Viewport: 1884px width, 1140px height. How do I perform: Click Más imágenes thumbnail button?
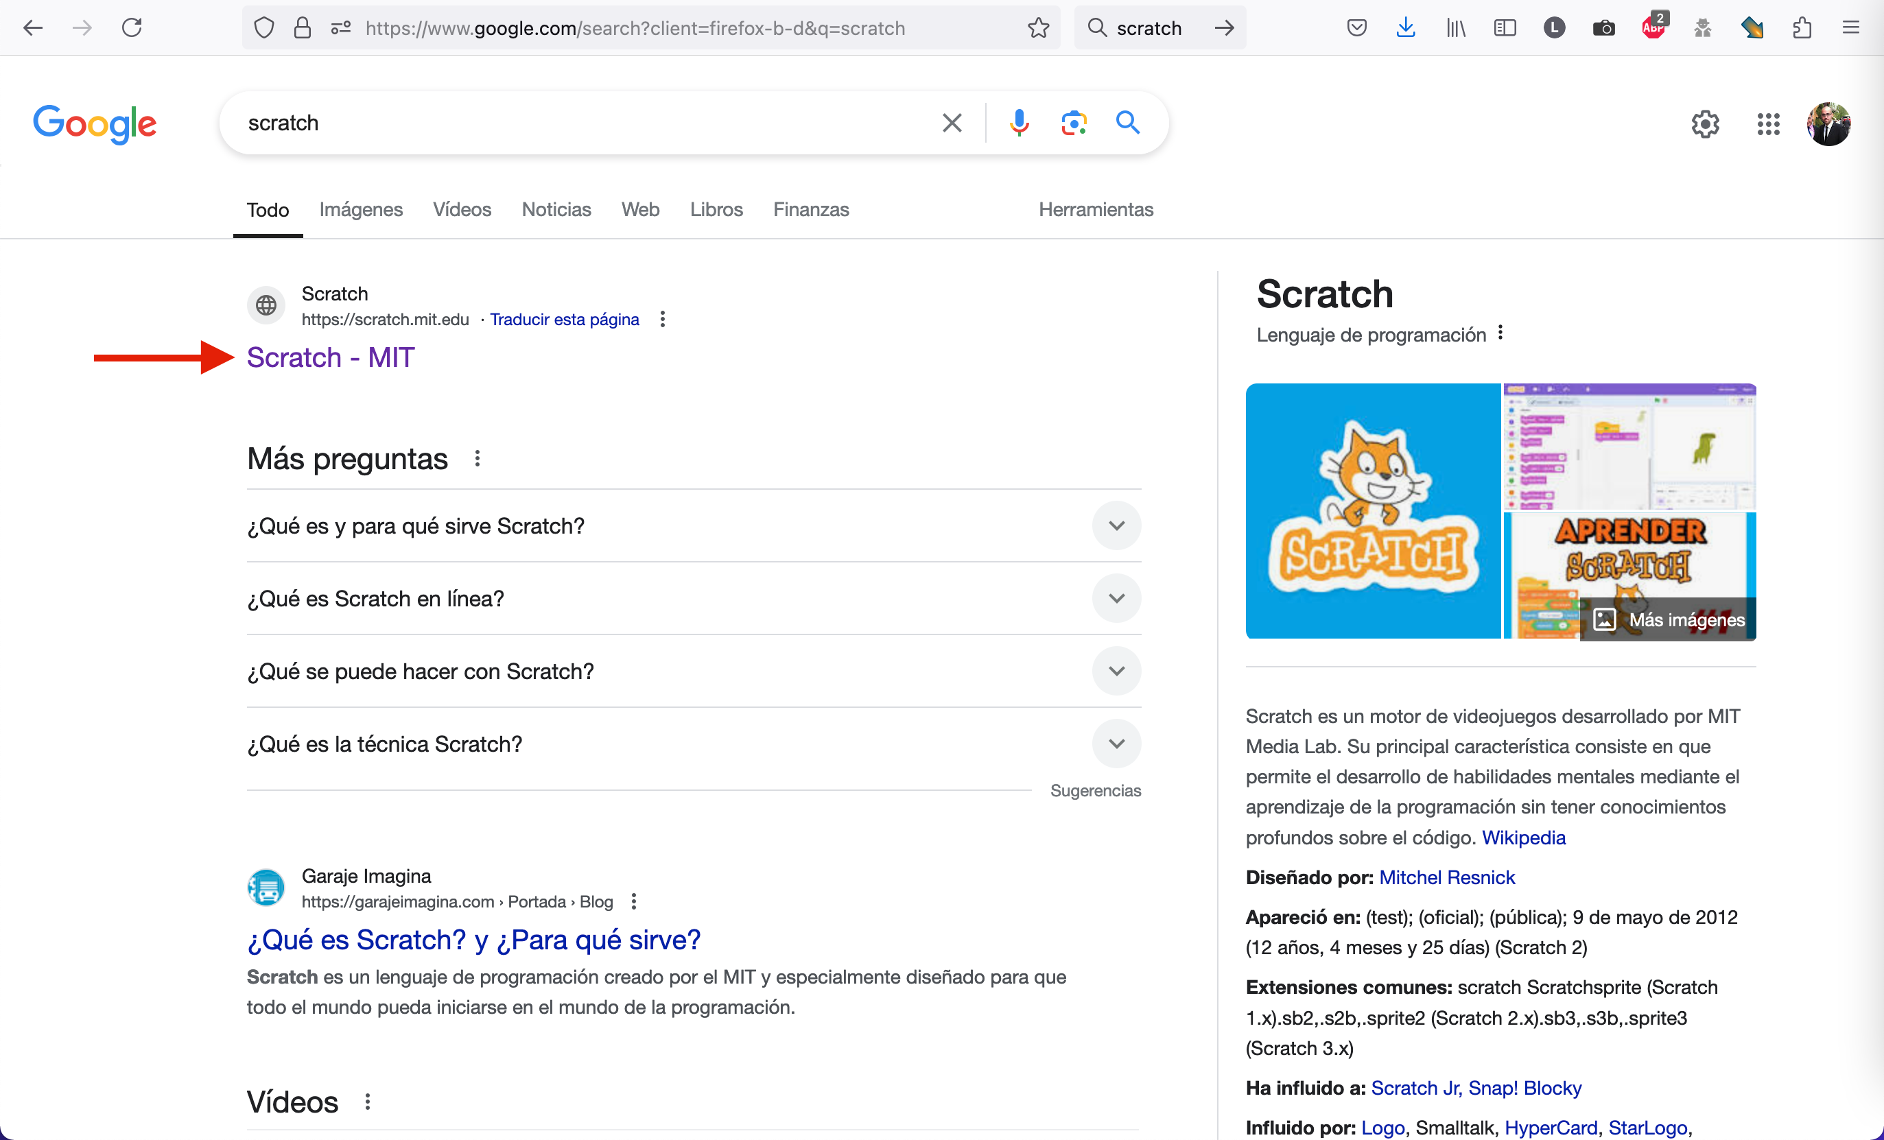[x=1670, y=619]
